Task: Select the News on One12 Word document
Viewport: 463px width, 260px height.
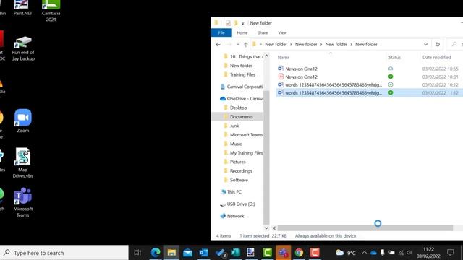Action: pyautogui.click(x=301, y=69)
